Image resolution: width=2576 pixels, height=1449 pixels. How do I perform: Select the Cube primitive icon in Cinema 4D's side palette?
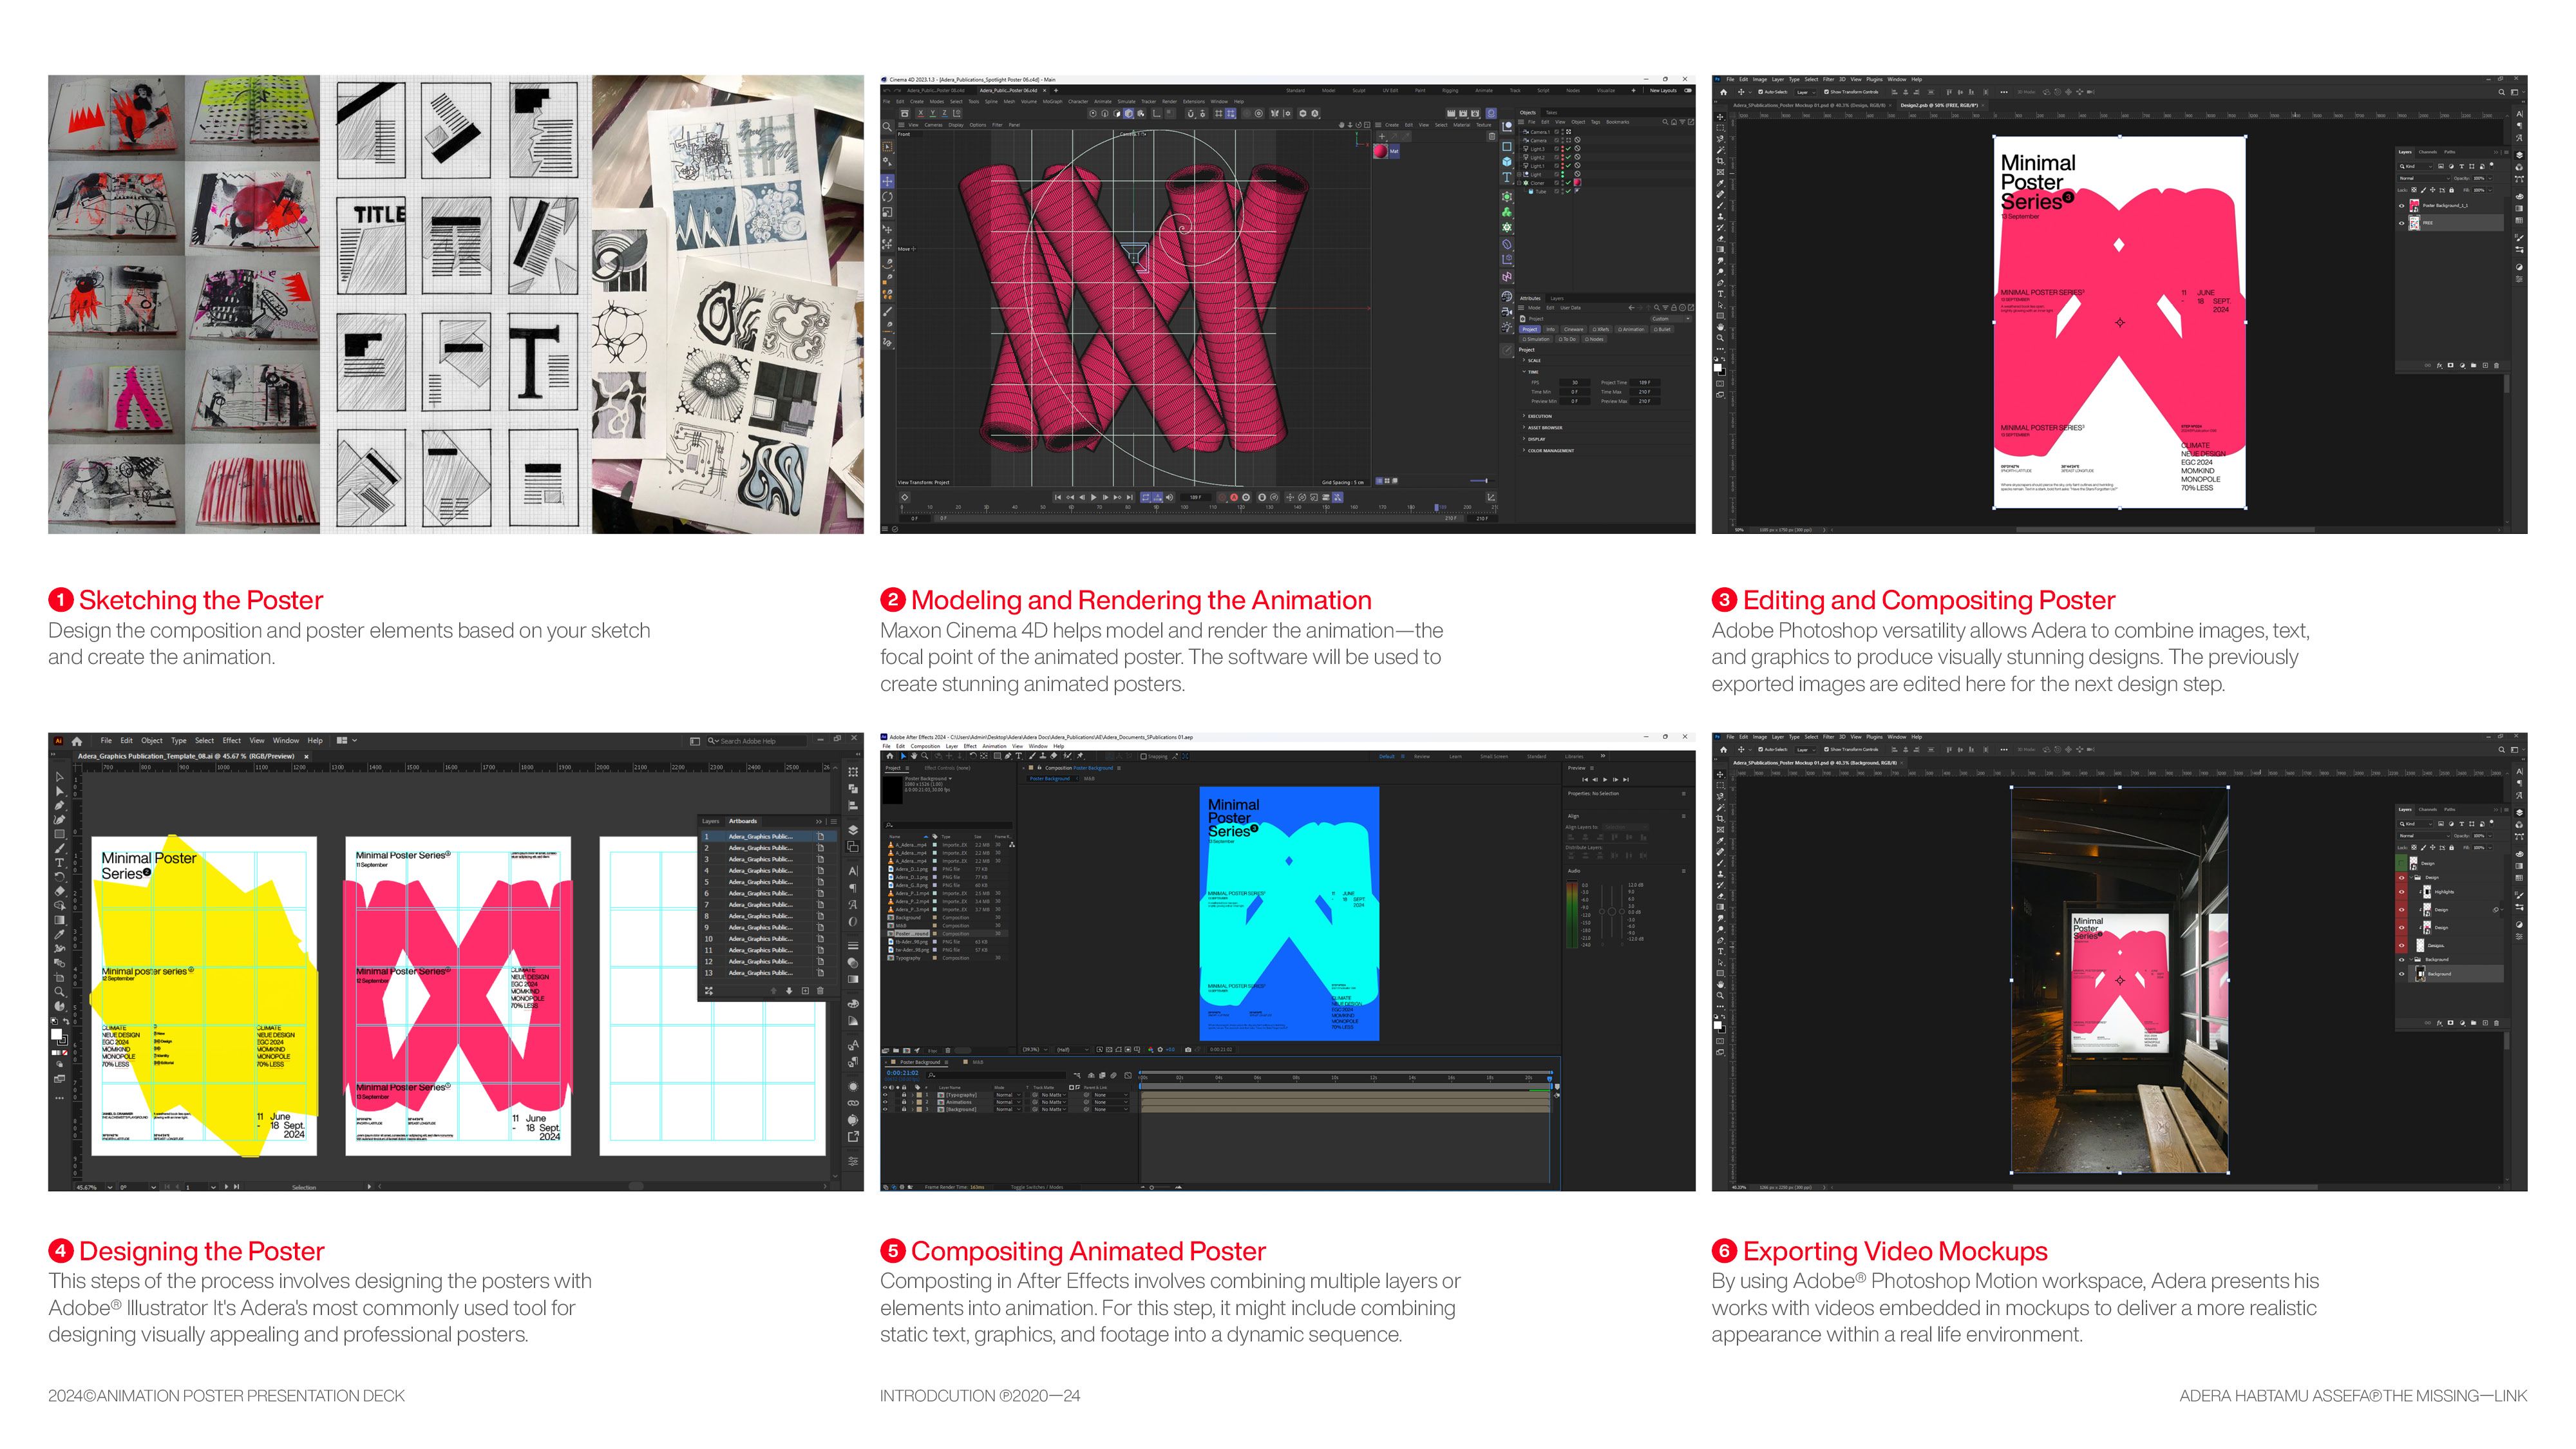coord(1506,161)
